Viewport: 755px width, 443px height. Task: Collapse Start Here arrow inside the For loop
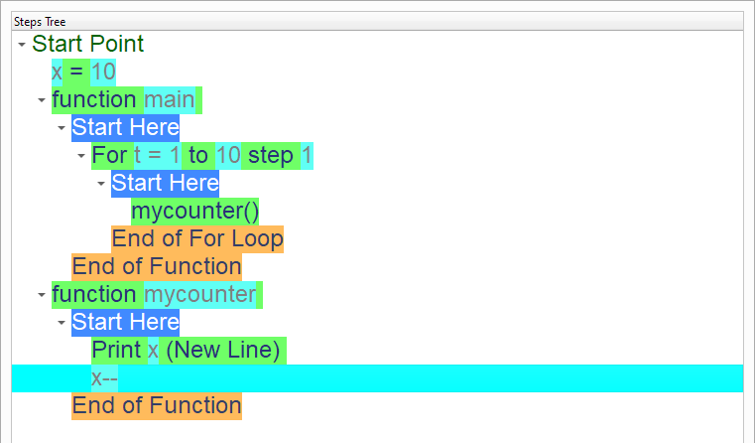(x=101, y=184)
